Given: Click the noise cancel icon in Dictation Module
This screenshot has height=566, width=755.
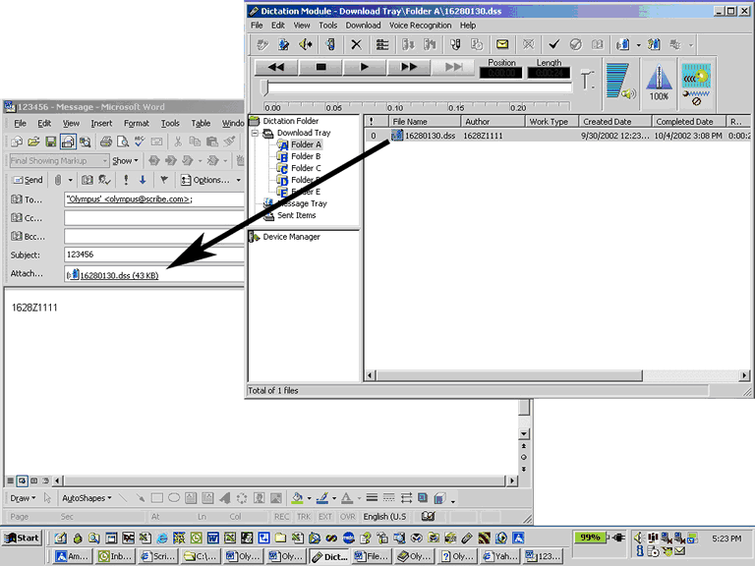Looking at the screenshot, I should tap(696, 85).
